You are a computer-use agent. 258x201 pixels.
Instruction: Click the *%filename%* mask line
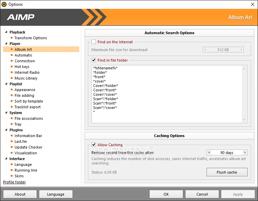pos(105,68)
